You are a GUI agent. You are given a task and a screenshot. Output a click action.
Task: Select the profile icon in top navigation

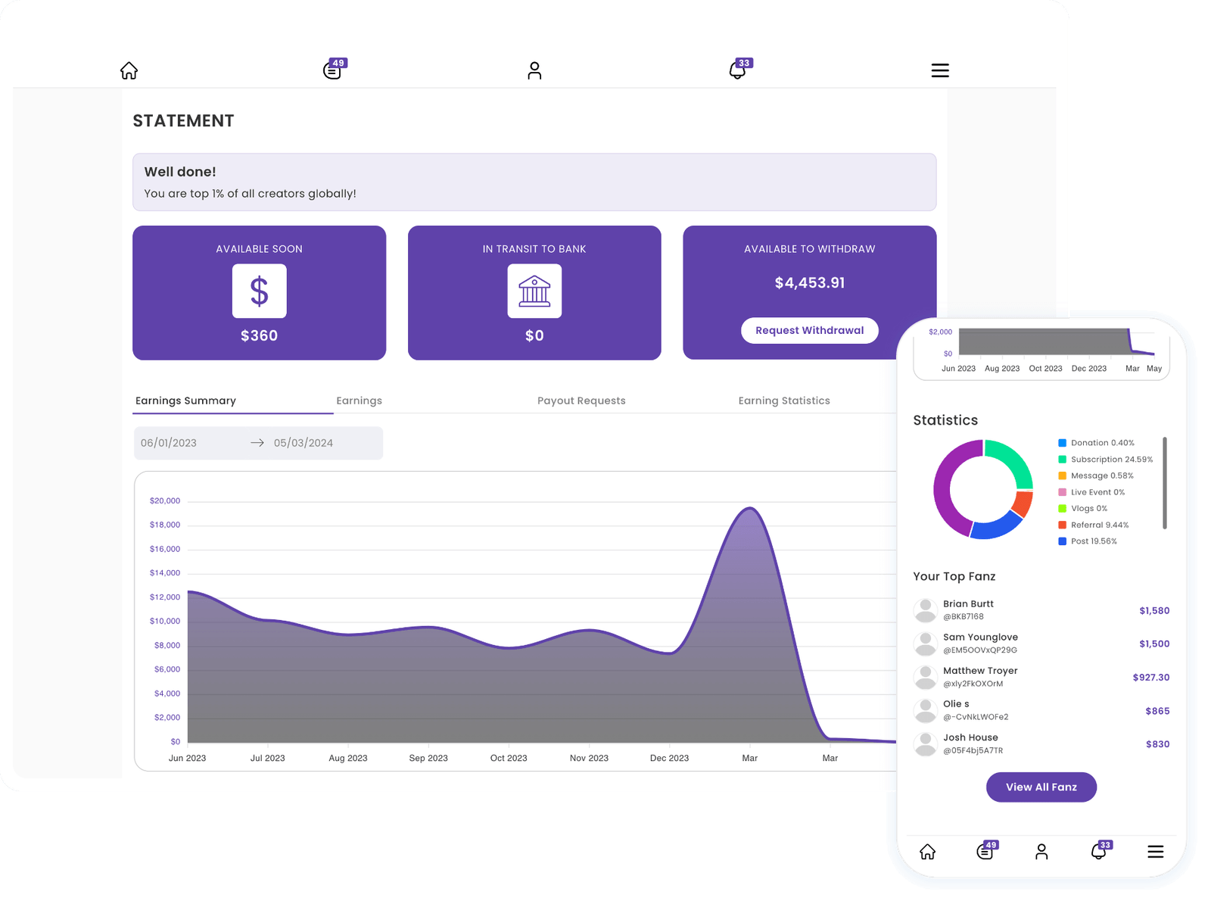click(x=534, y=70)
